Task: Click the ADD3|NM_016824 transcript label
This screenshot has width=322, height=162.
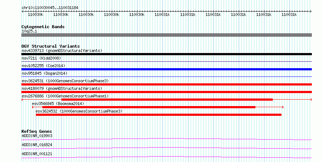Action: click(37, 145)
